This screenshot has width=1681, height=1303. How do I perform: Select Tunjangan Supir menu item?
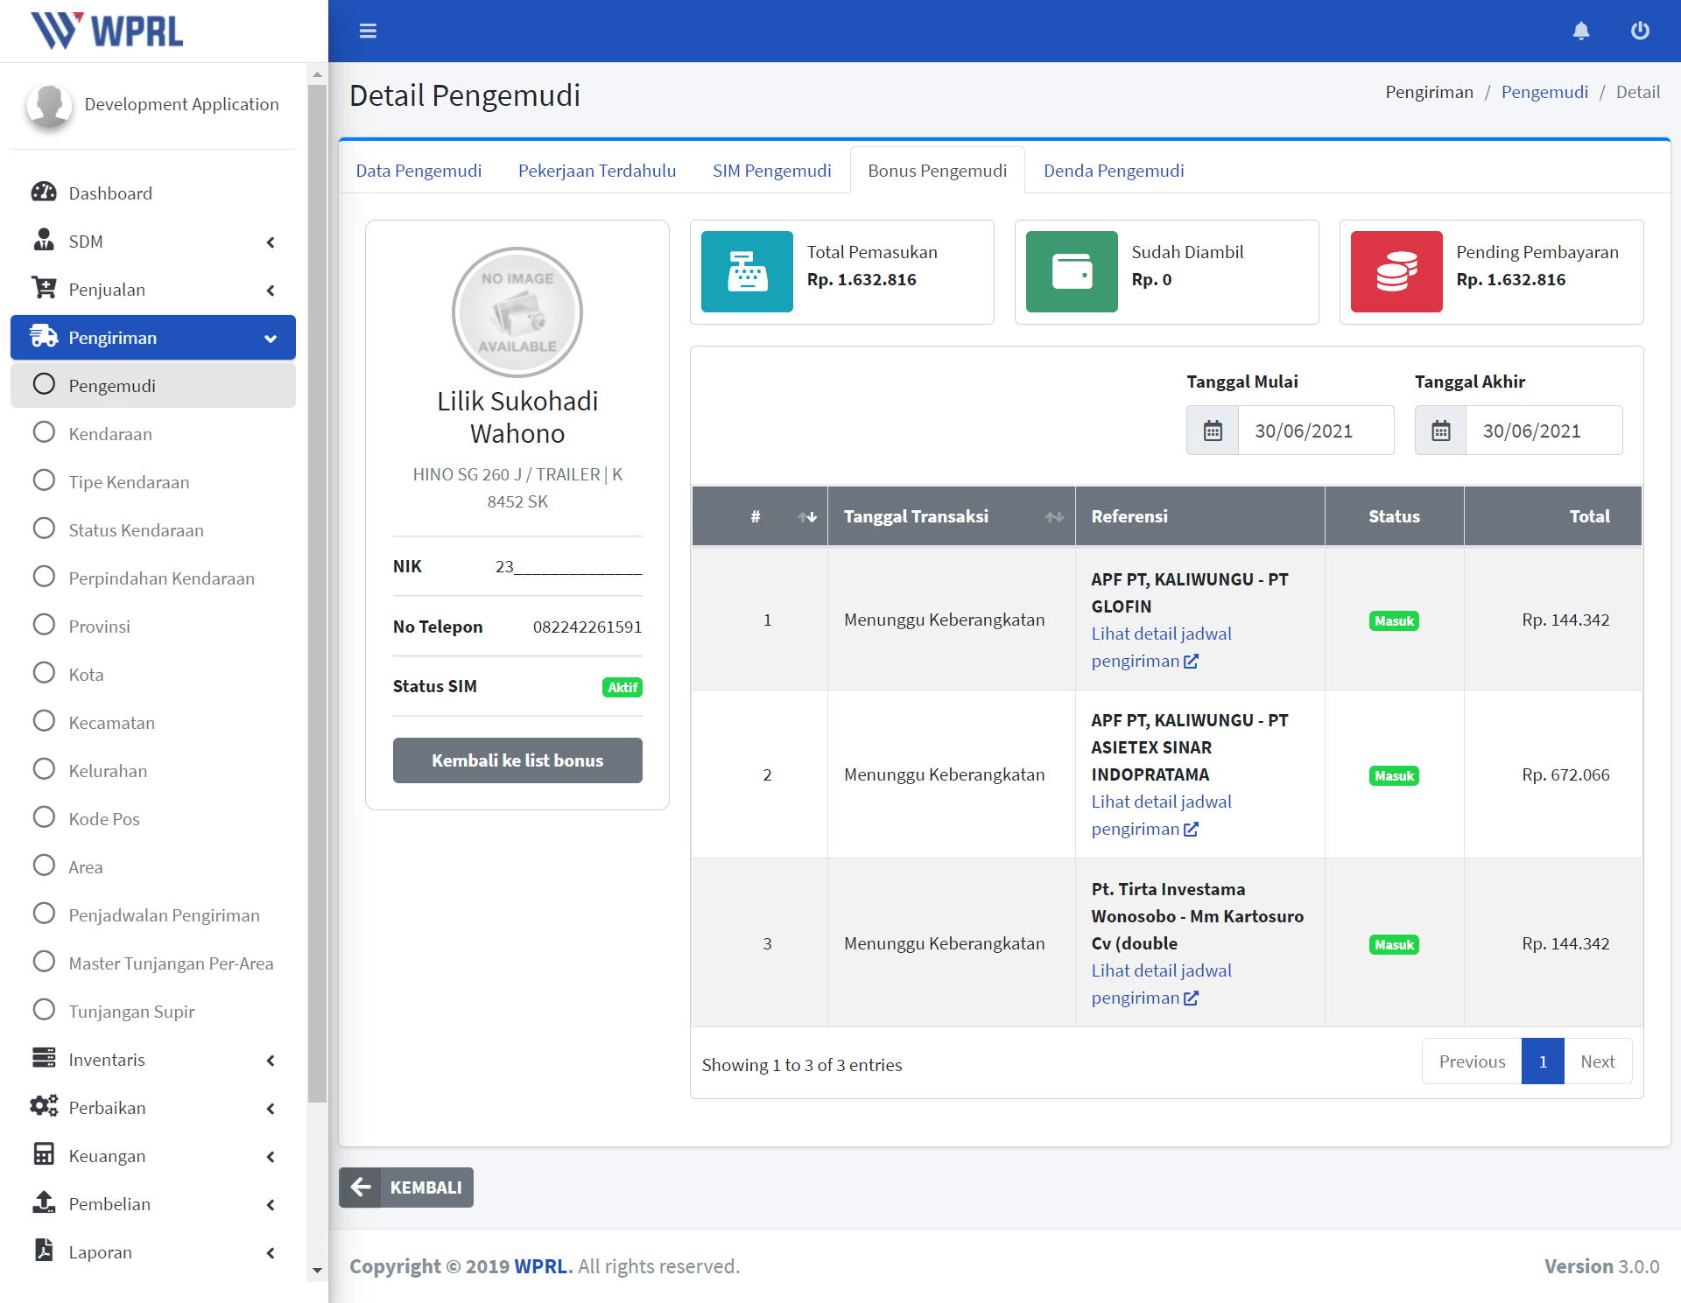point(153,1012)
